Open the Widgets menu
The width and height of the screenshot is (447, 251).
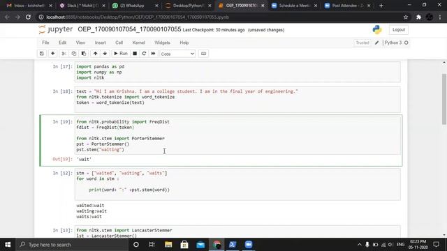[162, 43]
